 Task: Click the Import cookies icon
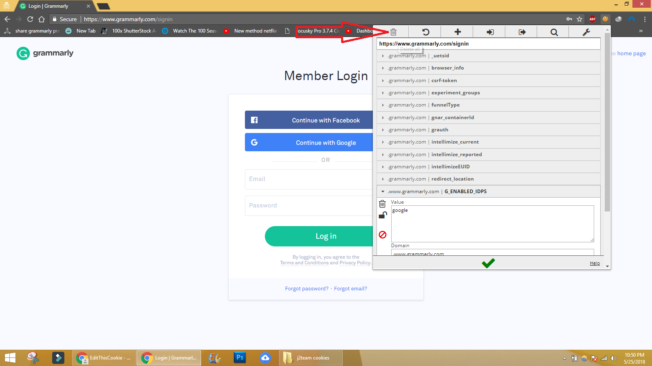coord(490,32)
